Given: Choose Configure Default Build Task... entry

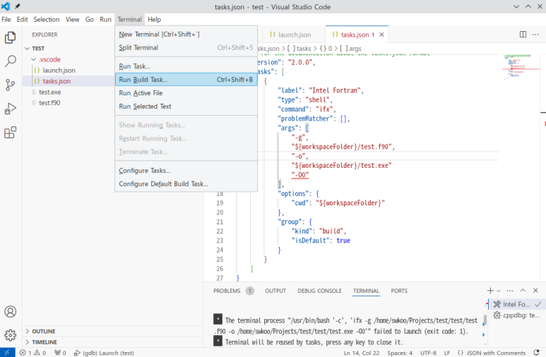Looking at the screenshot, I should tap(186, 183).
